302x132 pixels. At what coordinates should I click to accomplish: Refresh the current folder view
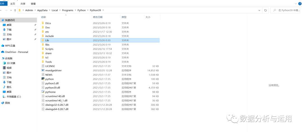tap(265, 10)
